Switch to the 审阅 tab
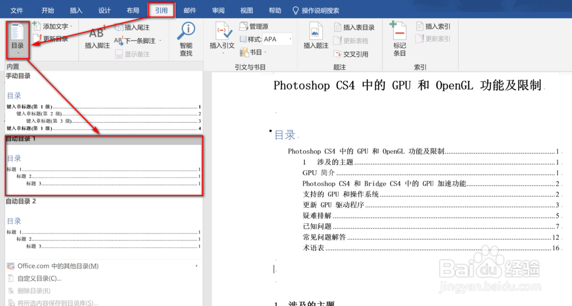The image size is (572, 306). coord(218,11)
